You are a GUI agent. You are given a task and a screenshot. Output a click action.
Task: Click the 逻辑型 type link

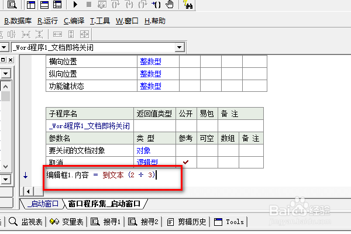pos(147,162)
